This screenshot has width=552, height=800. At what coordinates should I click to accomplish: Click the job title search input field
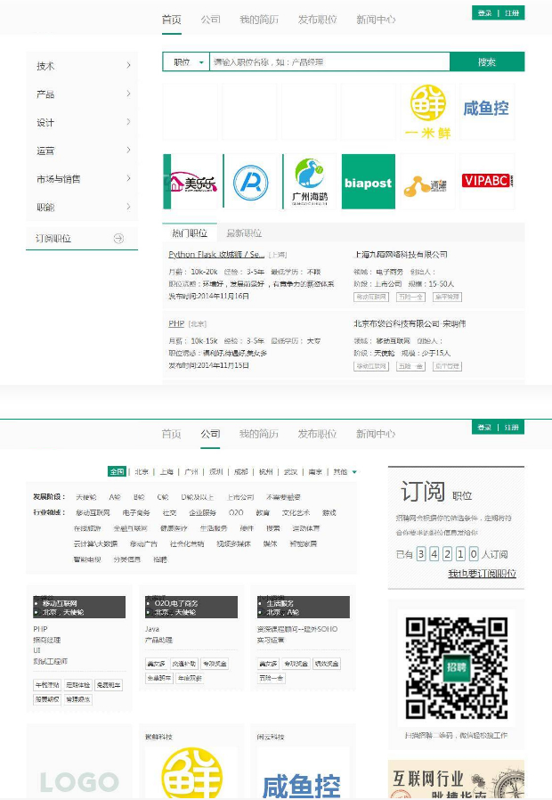[x=329, y=62]
